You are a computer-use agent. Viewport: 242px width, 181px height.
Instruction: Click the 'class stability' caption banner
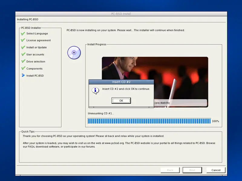coord(180,103)
